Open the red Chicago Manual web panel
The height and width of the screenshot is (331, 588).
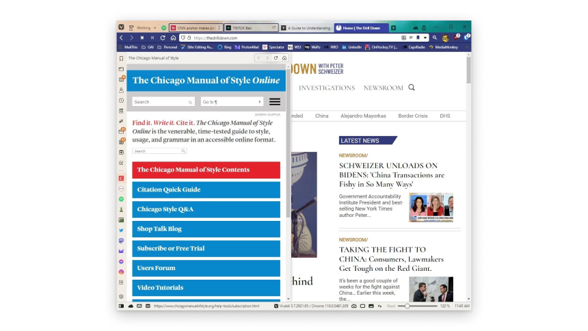(121, 178)
